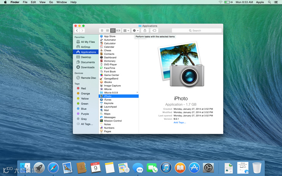Select App Store in the list

119,36
